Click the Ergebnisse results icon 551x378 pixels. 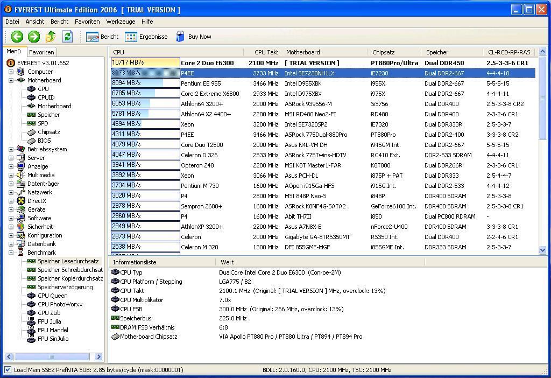131,37
